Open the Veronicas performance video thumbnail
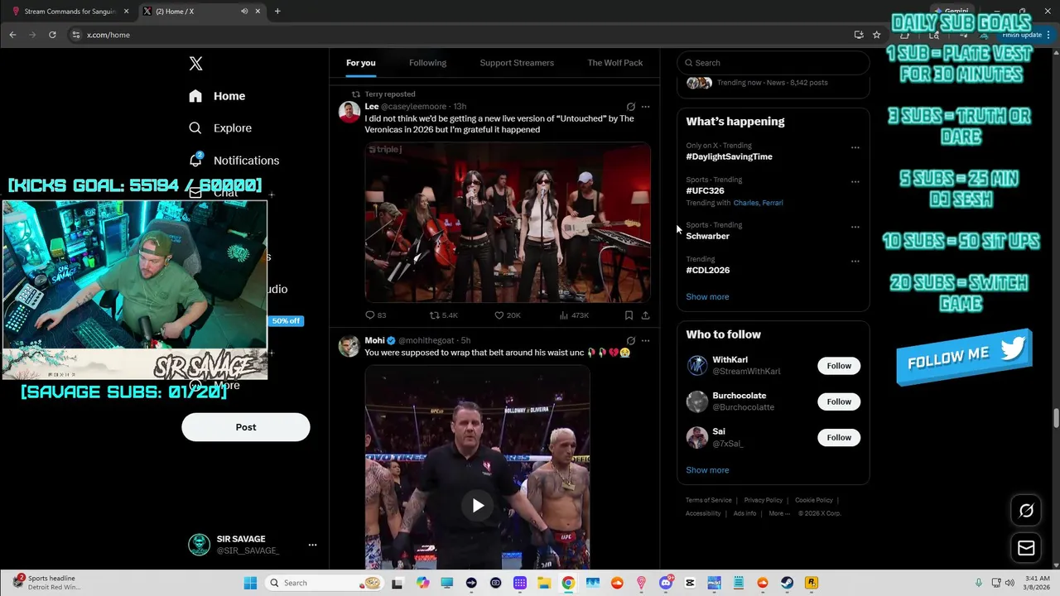The height and width of the screenshot is (596, 1060). coord(508,222)
